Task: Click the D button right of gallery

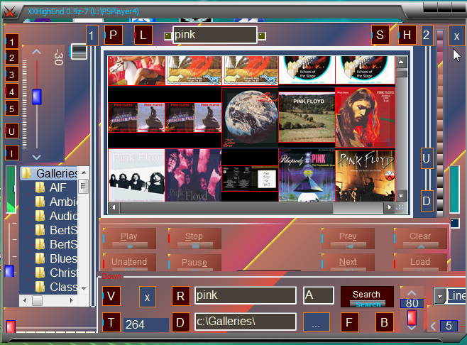Action: pyautogui.click(x=427, y=201)
